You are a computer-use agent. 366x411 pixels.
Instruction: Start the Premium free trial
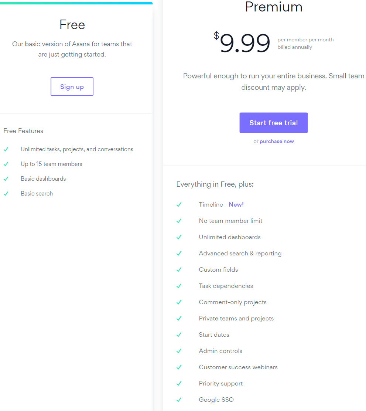coord(274,123)
